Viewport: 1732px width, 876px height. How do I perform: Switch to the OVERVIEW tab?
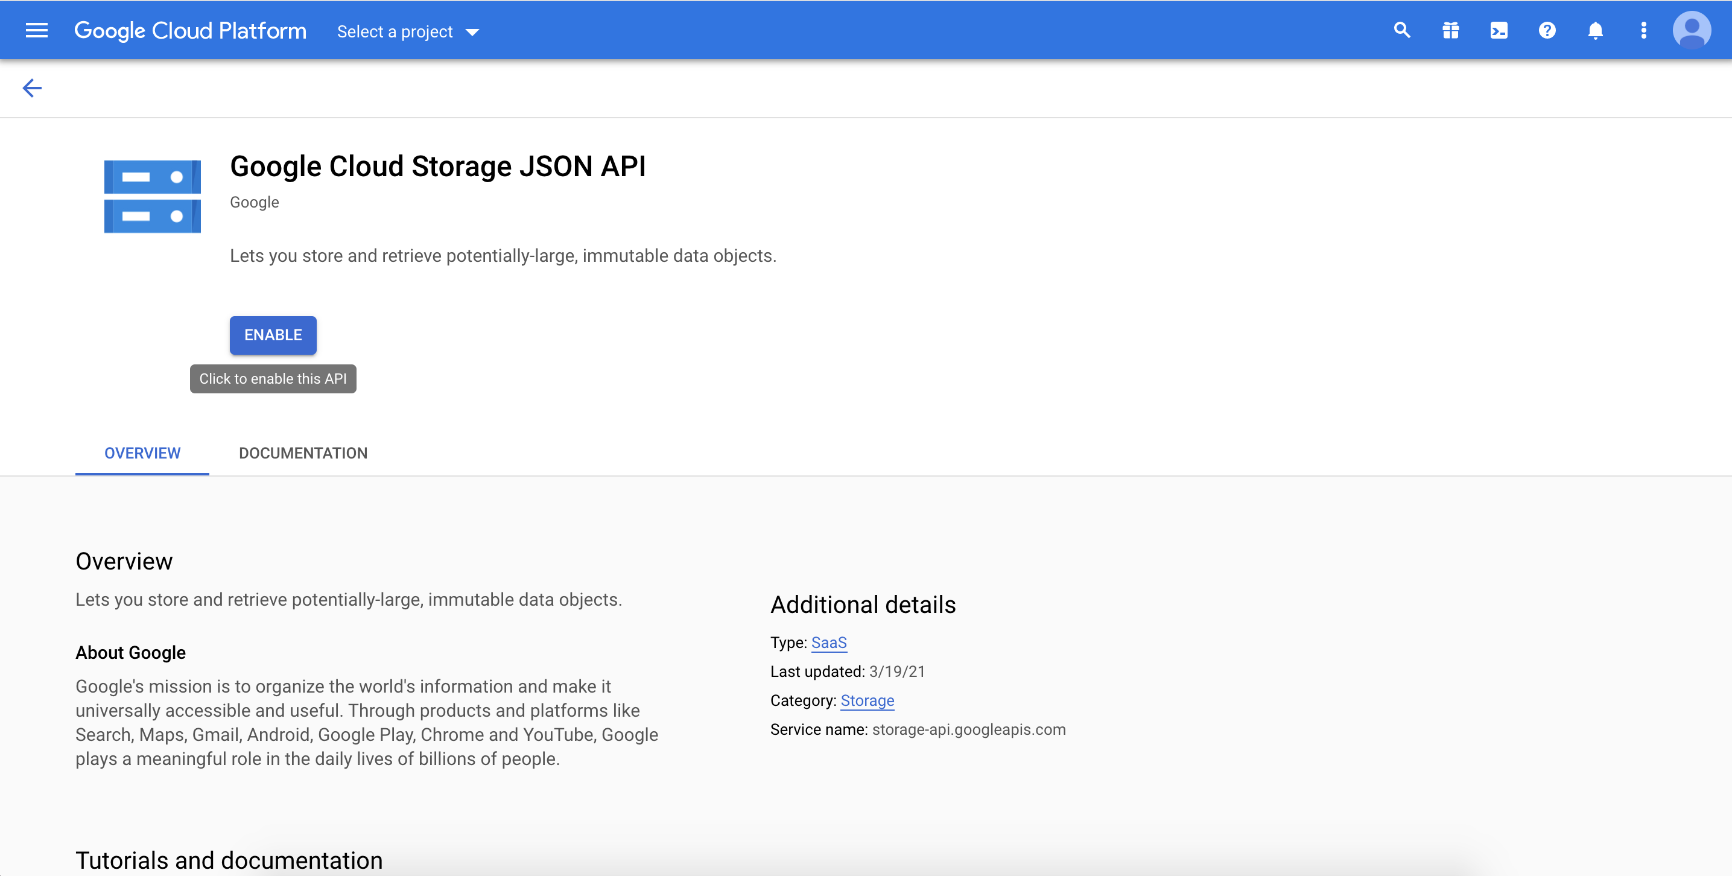[142, 453]
